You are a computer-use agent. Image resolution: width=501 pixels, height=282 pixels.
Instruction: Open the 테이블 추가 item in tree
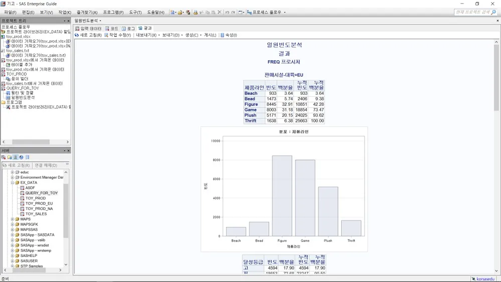[x=21, y=65]
